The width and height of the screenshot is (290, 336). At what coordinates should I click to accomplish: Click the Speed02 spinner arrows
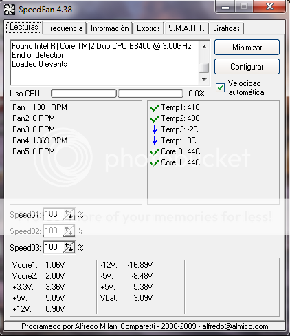pyautogui.click(x=69, y=231)
